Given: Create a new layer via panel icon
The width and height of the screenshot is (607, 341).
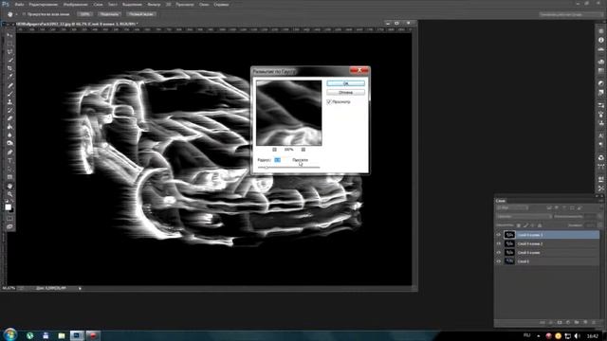Looking at the screenshot, I should point(585,322).
